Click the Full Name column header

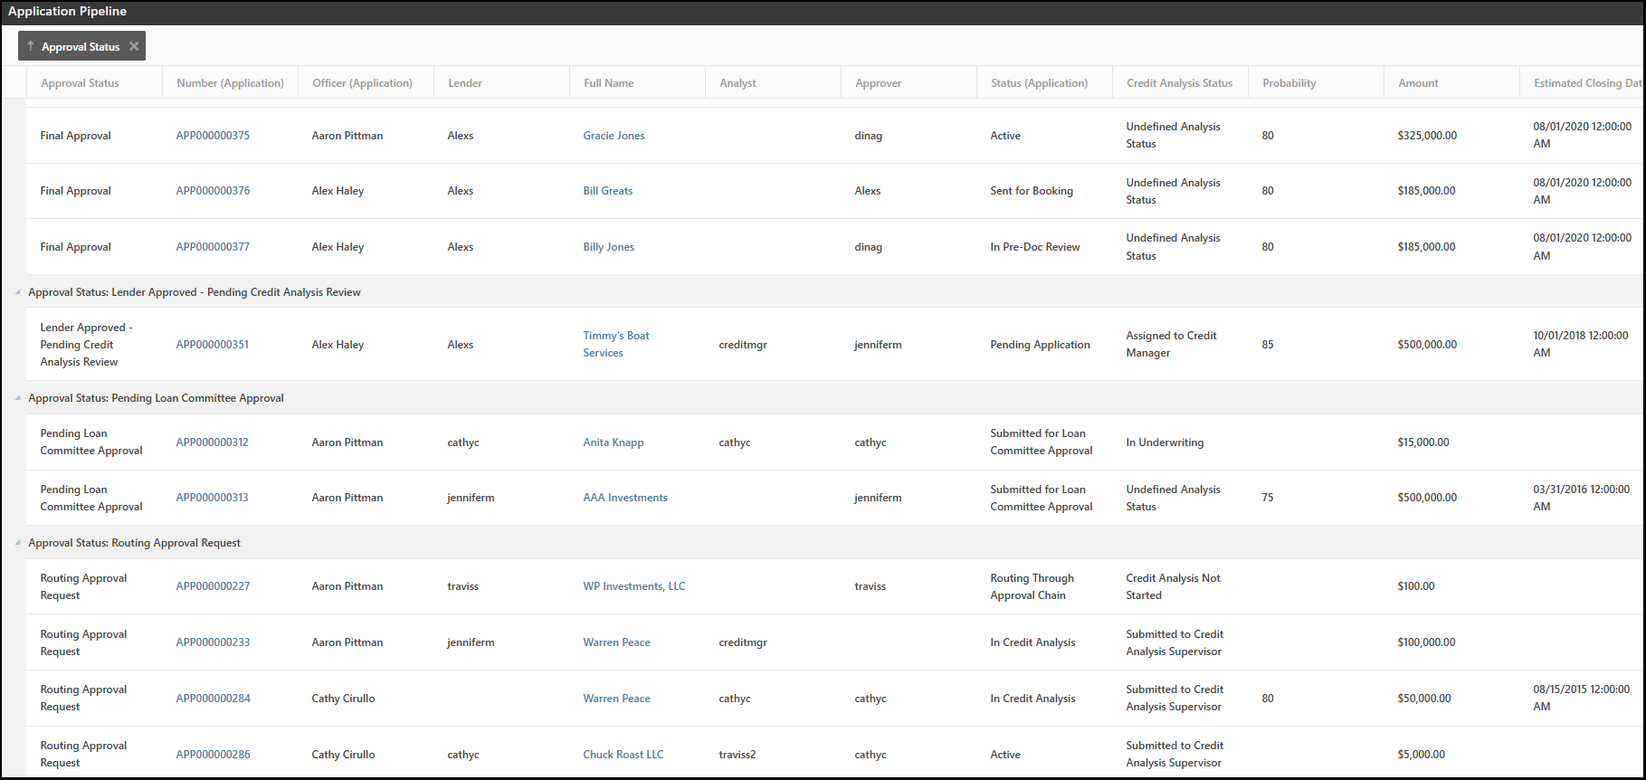(x=608, y=83)
